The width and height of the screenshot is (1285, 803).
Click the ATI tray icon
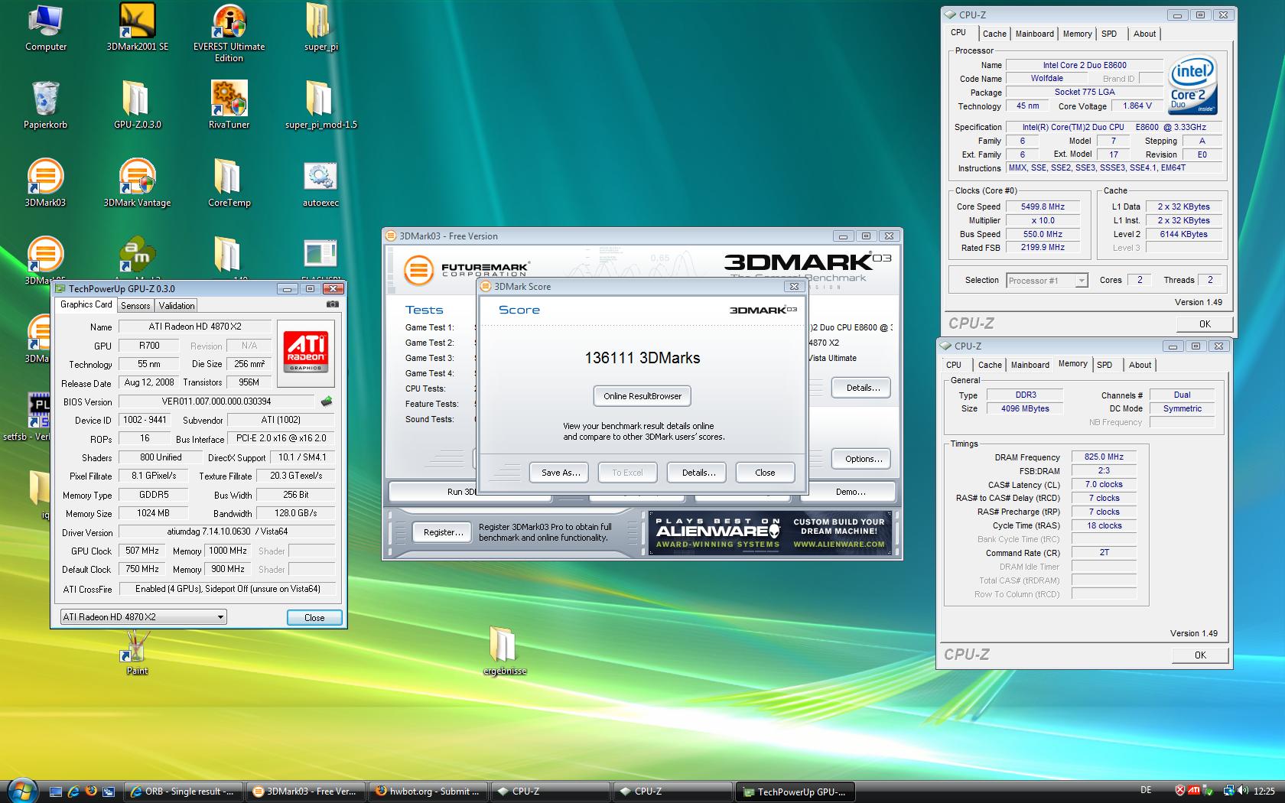point(1193,791)
